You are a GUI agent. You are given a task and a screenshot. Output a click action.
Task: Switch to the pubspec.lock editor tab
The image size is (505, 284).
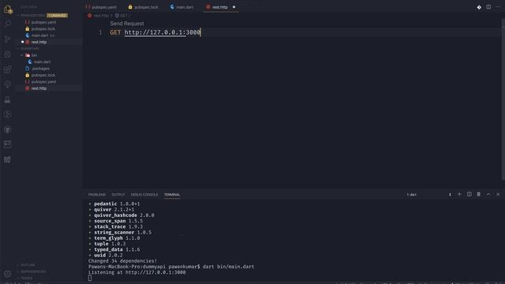coord(143,7)
